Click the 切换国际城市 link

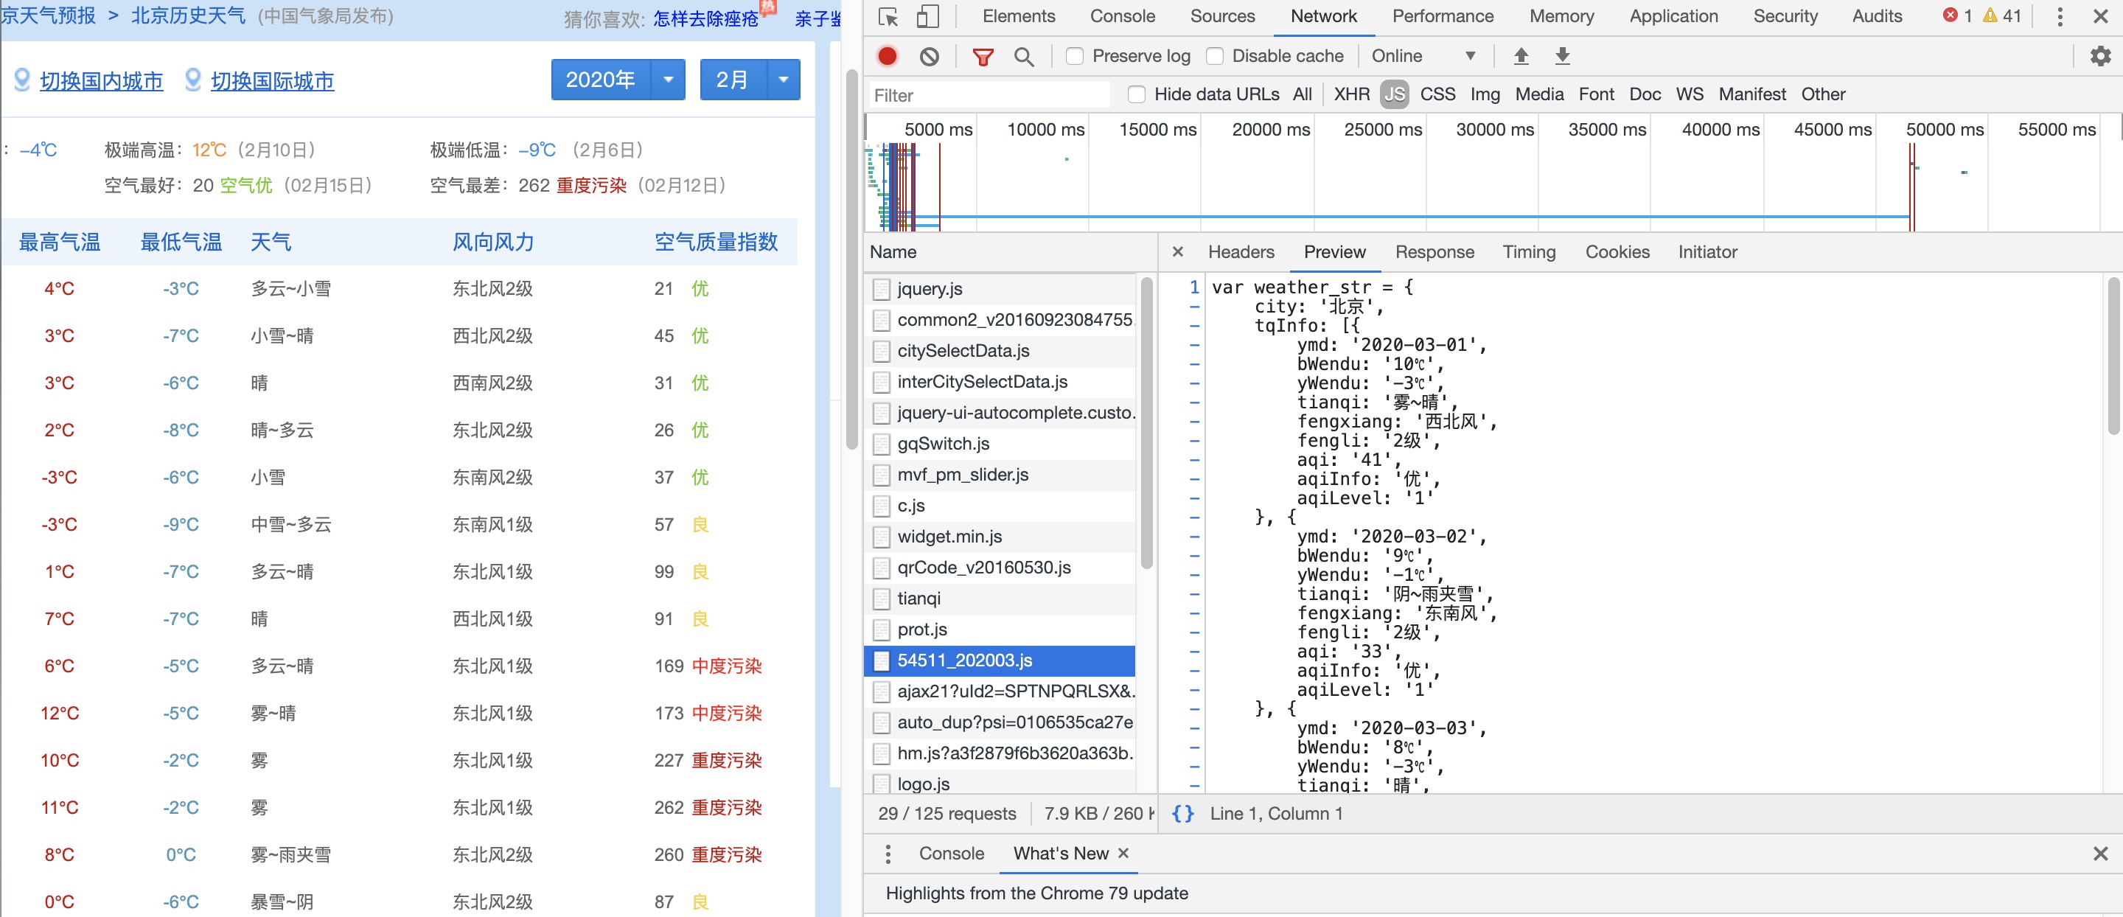[x=273, y=81]
